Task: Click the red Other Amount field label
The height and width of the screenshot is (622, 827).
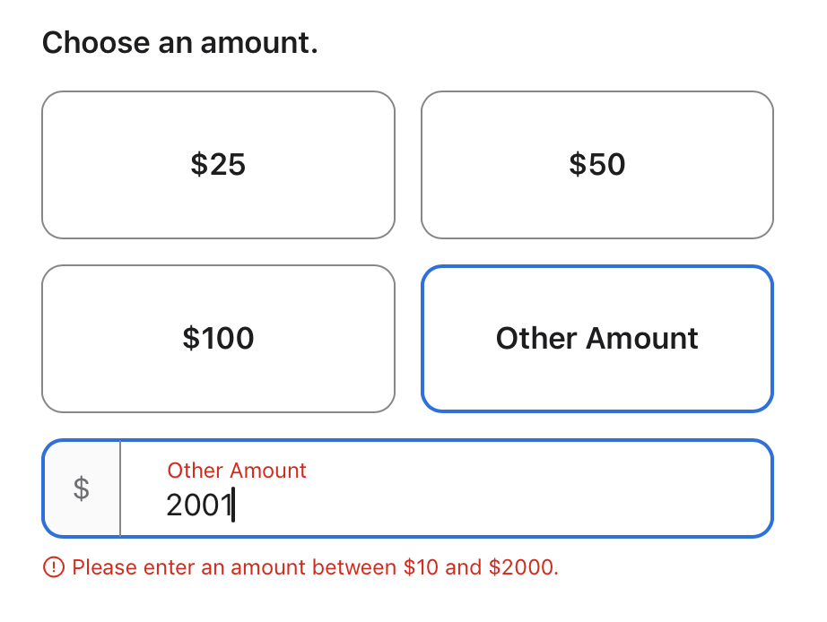Action: [237, 471]
